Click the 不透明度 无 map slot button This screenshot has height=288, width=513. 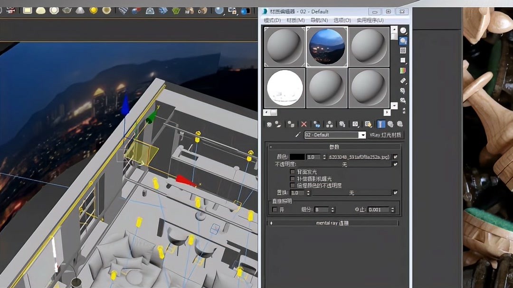[x=344, y=164]
